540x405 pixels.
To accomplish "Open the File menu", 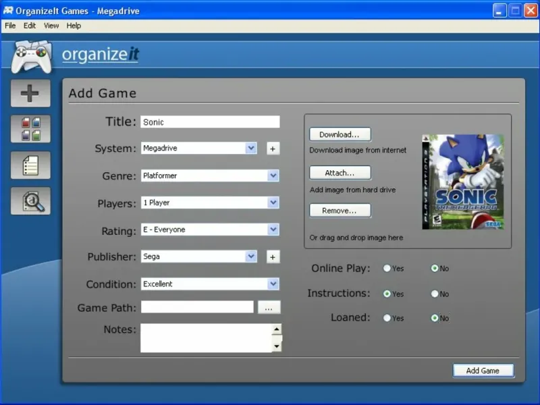I will click(10, 26).
